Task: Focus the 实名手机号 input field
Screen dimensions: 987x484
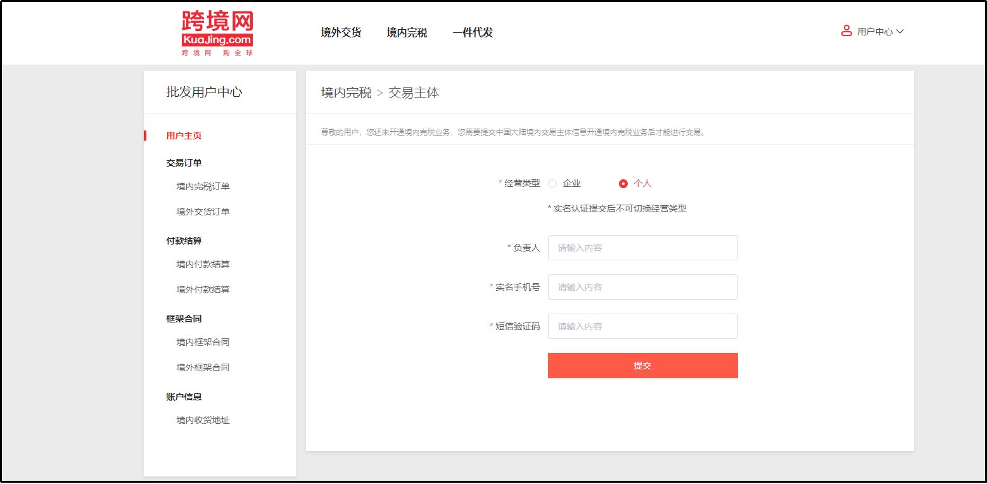Action: coord(642,287)
